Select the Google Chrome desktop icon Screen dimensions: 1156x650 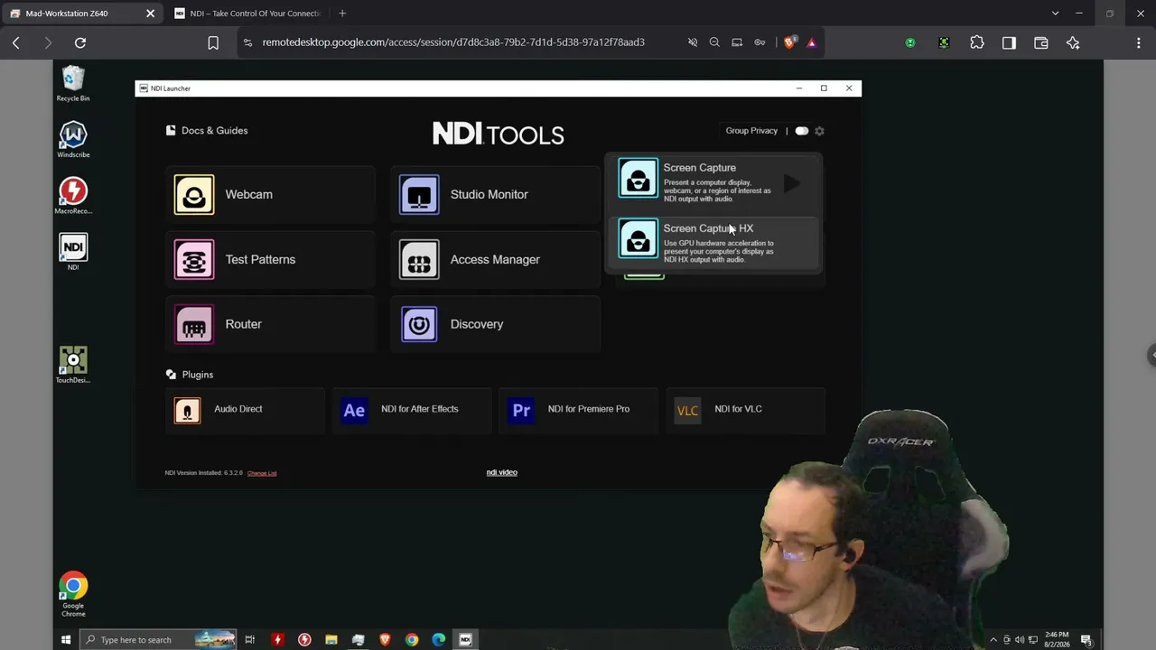coord(73,594)
